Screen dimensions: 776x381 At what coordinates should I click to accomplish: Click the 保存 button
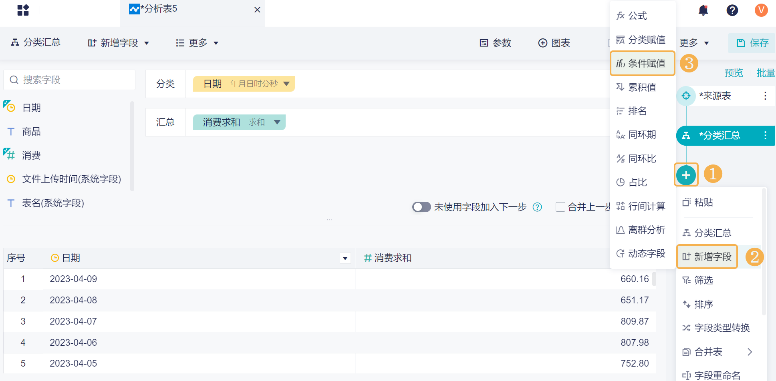tap(752, 43)
